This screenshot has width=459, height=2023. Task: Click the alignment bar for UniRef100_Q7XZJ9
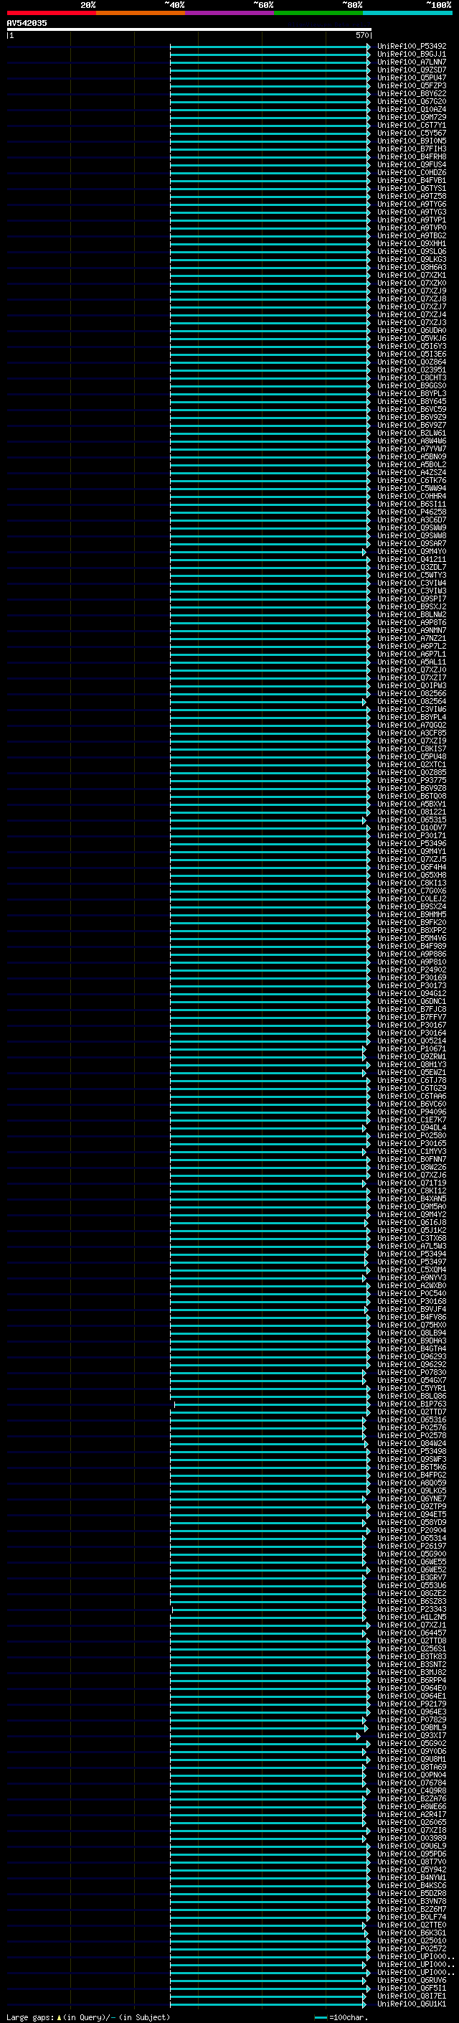[x=270, y=291]
